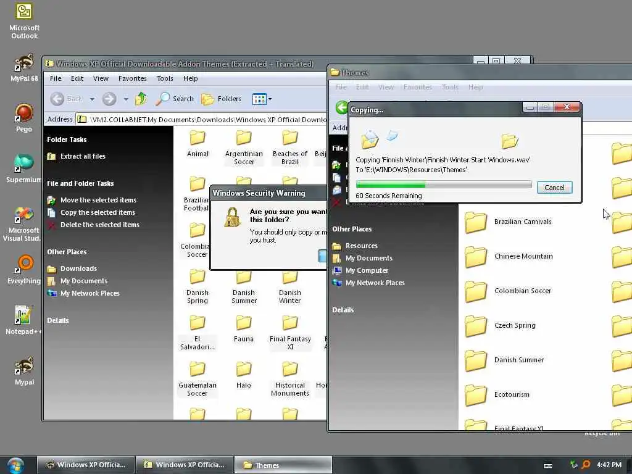Open My Computer in Themes window
Viewport: 632px width, 474px height.
pos(360,270)
